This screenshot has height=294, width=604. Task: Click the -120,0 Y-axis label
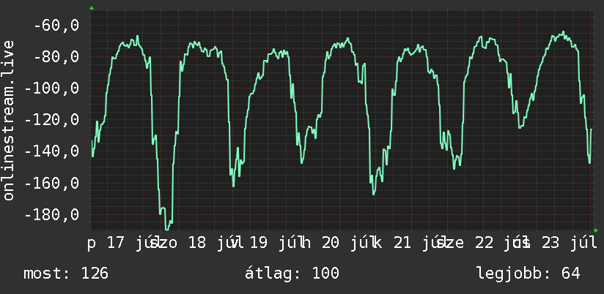coord(51,120)
